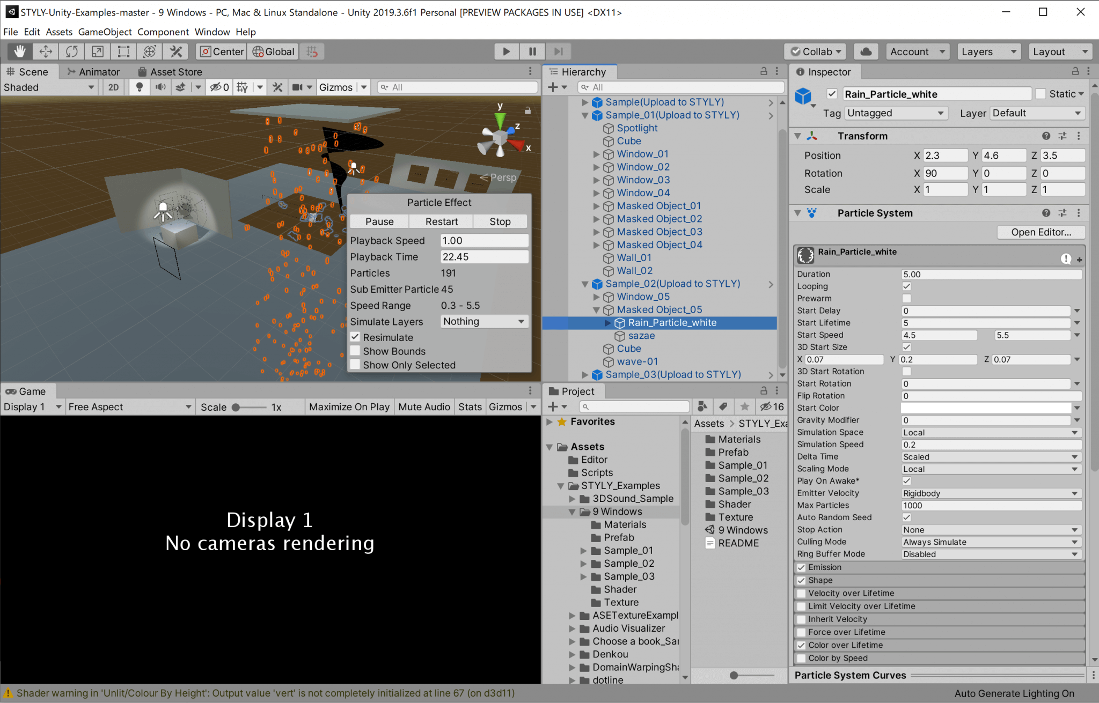Switch to the Game tab
Viewport: 1099px width, 703px height.
pos(27,391)
